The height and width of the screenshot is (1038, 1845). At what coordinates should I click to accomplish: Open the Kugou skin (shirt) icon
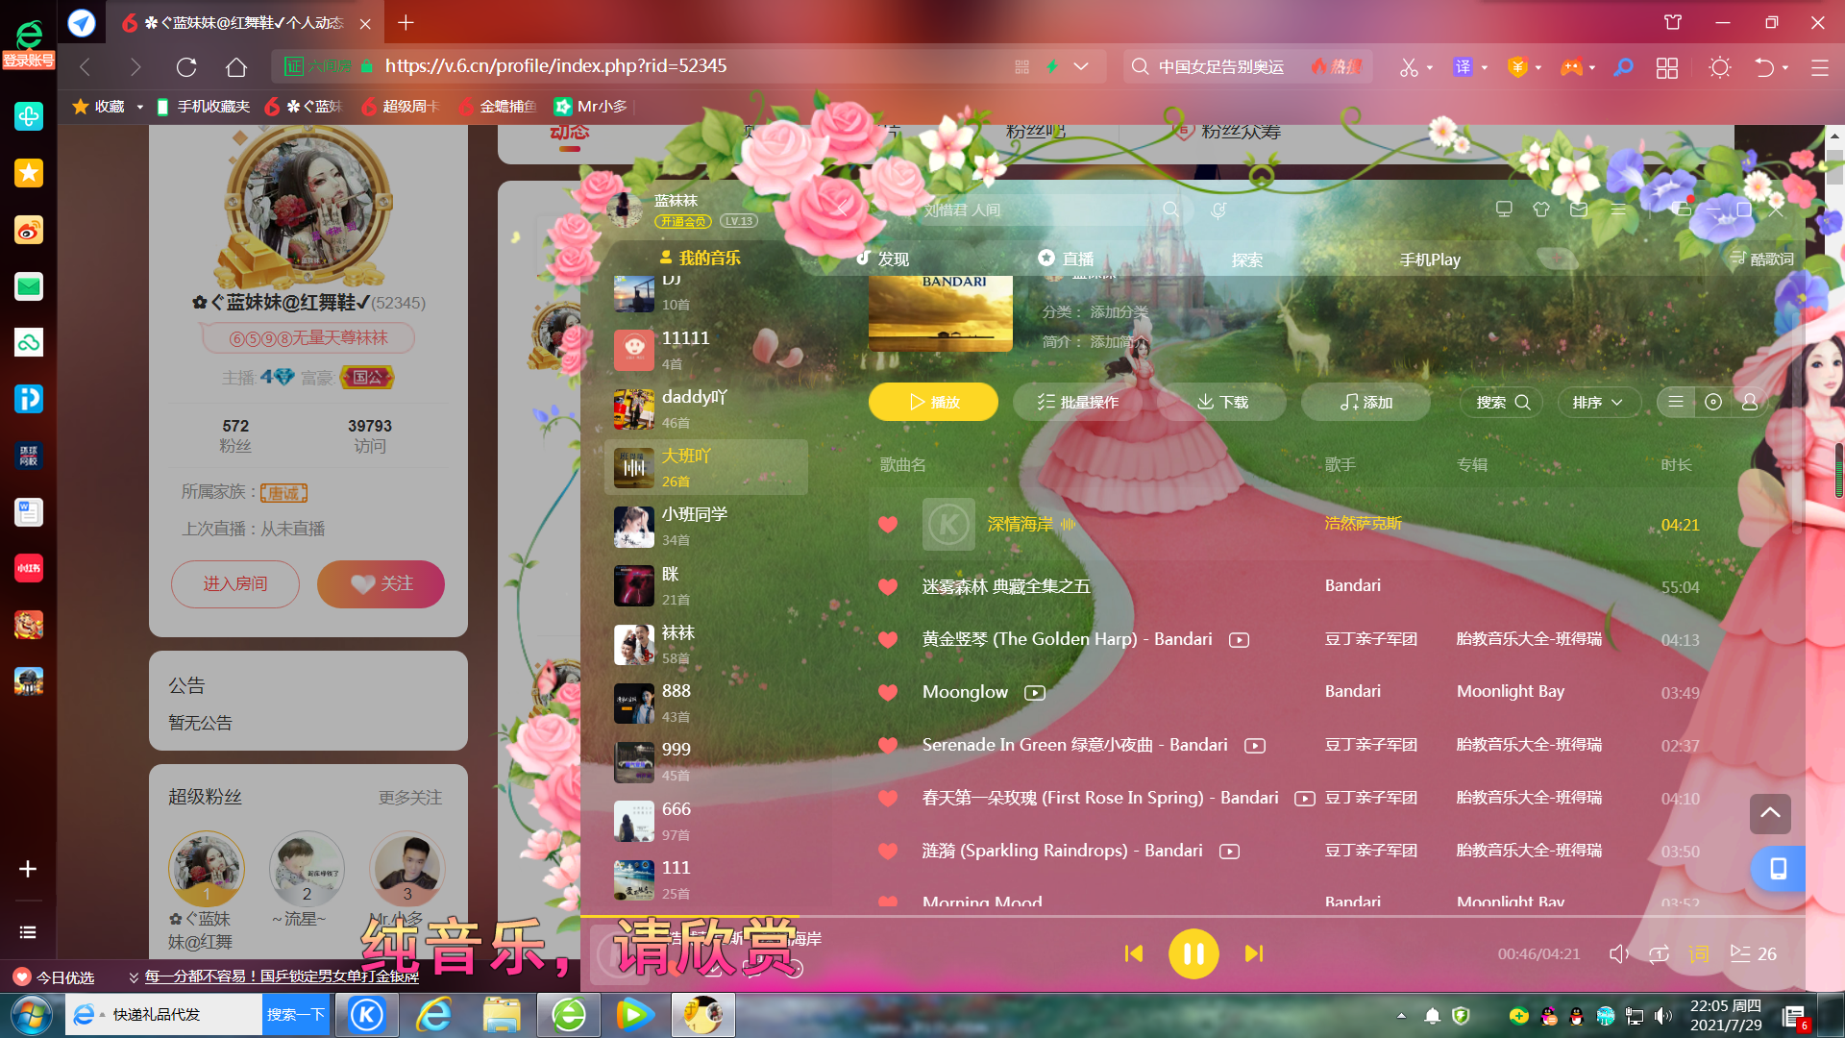click(x=1541, y=209)
